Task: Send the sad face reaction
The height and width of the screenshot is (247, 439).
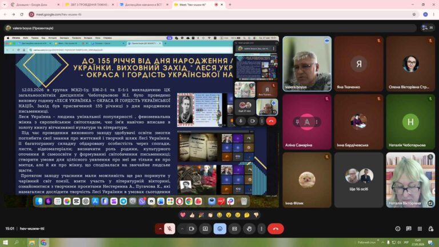Action: [x=238, y=215]
